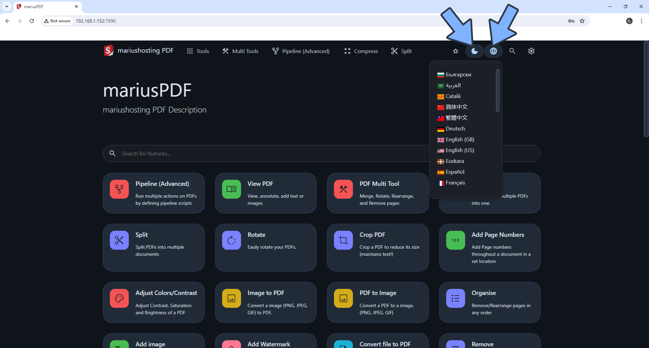This screenshot has width=649, height=348.
Task: Open the PDF to Image card title
Action: coord(378,293)
